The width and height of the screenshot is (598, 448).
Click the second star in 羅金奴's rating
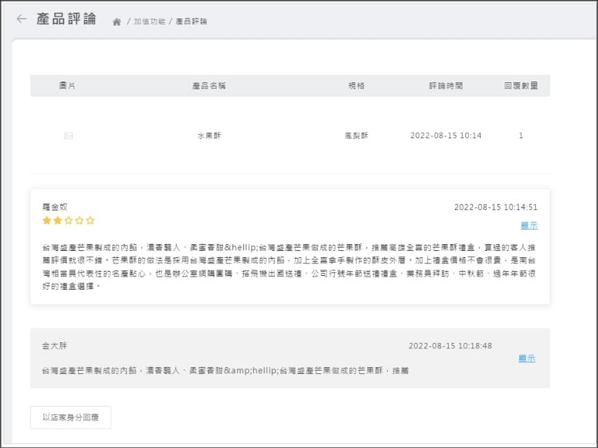[57, 221]
